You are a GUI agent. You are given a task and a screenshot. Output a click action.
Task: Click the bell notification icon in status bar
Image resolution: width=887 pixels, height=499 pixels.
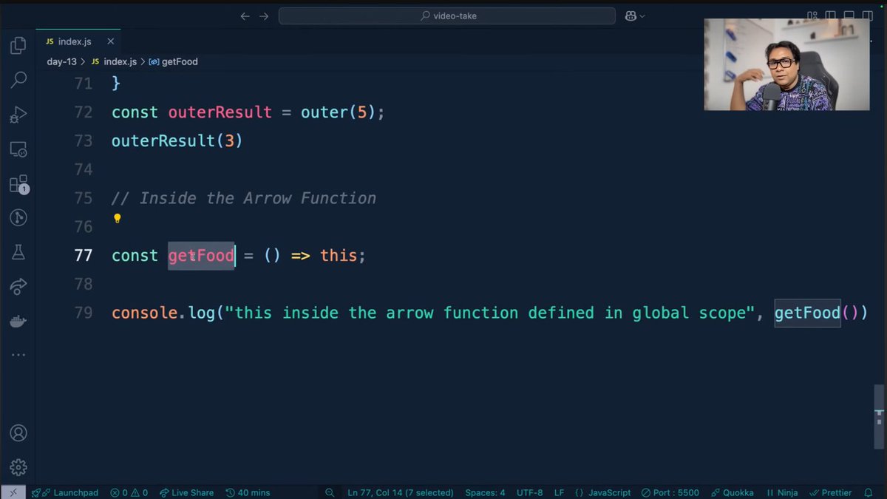(x=868, y=492)
